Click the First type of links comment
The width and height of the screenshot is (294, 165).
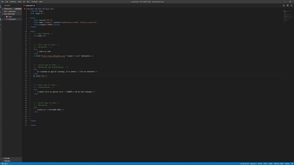(x=46, y=45)
